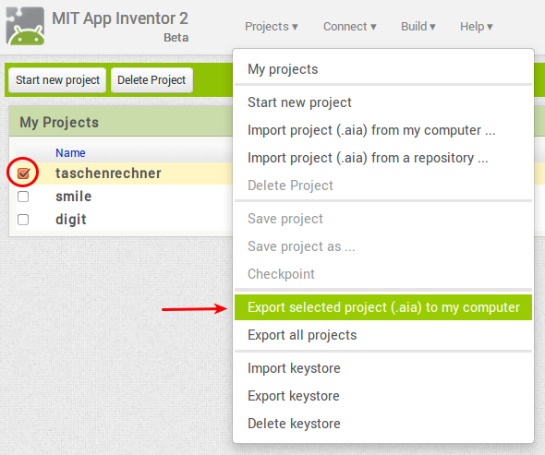The height and width of the screenshot is (455, 545).
Task: Click the Delete Project toolbar button
Action: 151,80
